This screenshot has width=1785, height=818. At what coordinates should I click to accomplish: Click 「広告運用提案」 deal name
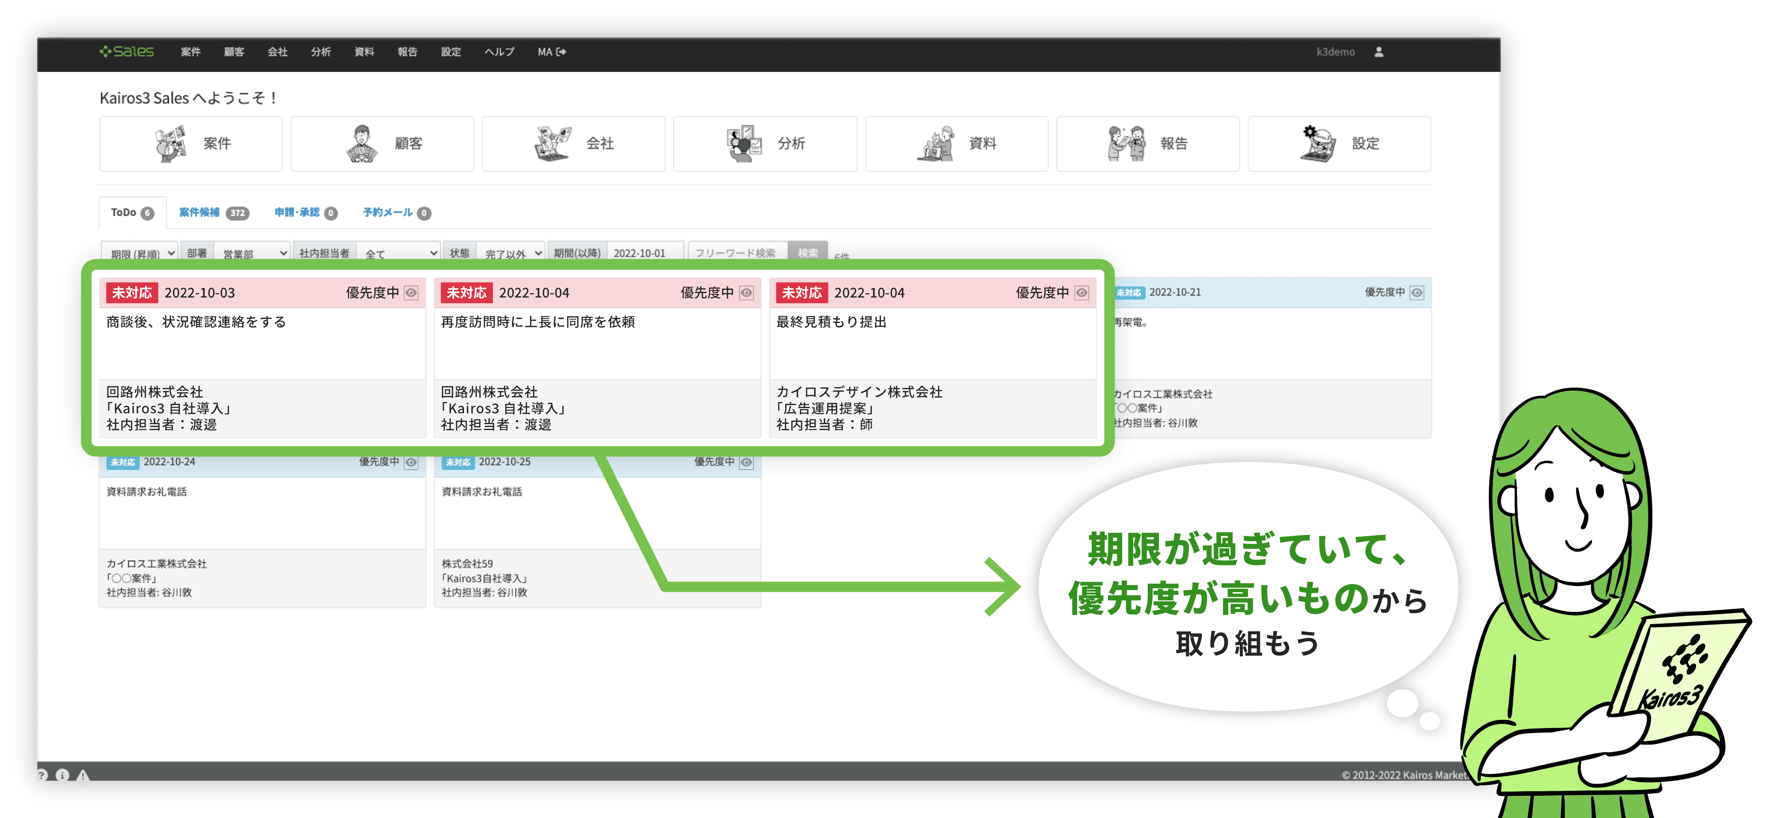[x=825, y=409]
